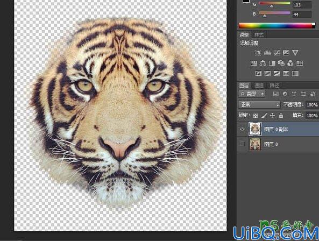The image size is (319, 241).
Task: Click the 添加调整 label
Action: click(249, 43)
